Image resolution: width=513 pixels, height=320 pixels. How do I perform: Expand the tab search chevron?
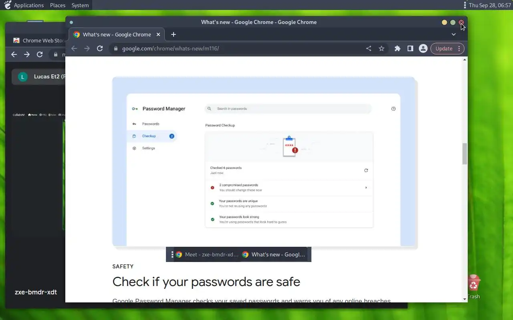454,34
